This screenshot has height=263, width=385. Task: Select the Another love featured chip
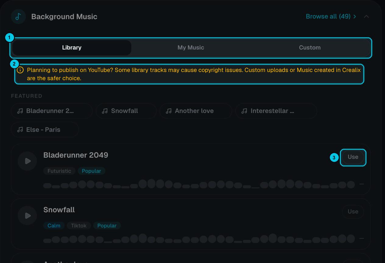[x=196, y=111]
